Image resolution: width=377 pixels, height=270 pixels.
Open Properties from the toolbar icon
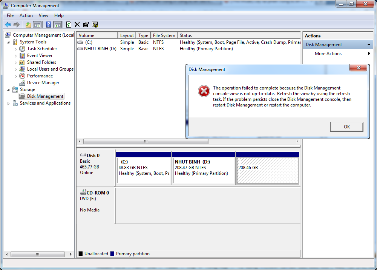tap(86, 25)
